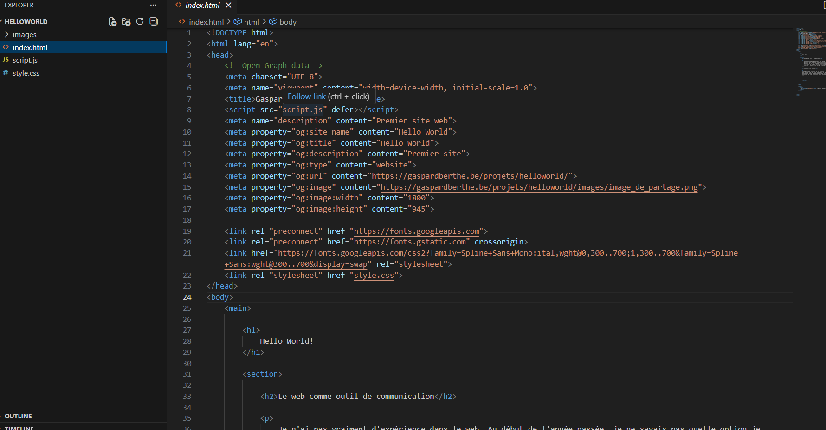Viewport: 826px width, 430px height.
Task: Click the New Folder icon in Explorer
Action: [x=126, y=21]
